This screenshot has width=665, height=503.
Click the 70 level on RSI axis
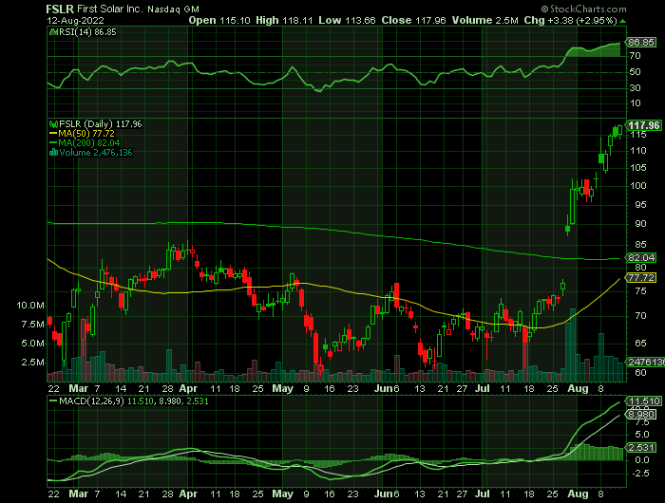tap(635, 55)
